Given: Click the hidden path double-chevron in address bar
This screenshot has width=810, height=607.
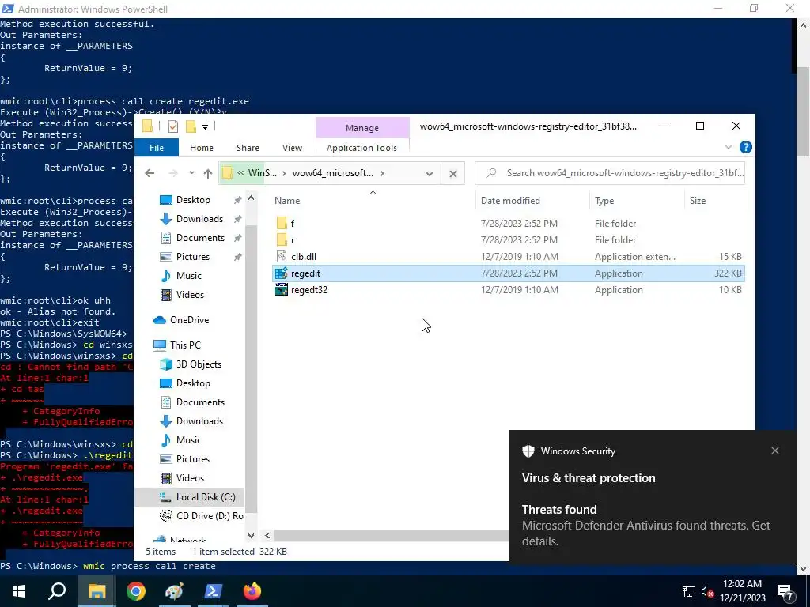Looking at the screenshot, I should pos(240,173).
